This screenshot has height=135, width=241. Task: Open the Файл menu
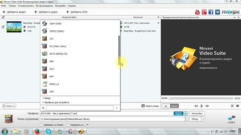coord(3,6)
